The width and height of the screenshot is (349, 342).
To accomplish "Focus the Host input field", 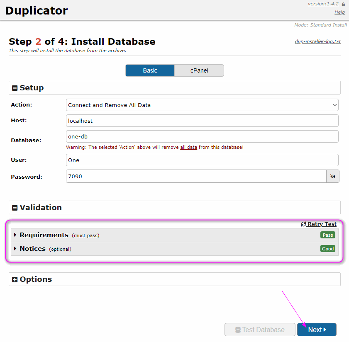I will click(202, 121).
